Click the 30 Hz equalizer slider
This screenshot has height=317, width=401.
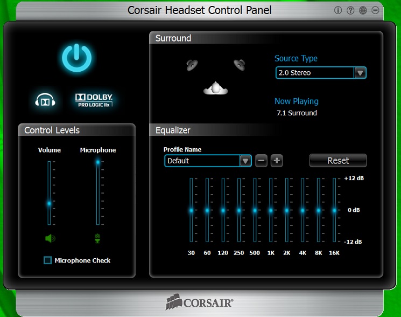(191, 210)
